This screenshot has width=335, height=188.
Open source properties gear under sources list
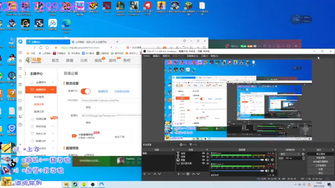coord(188,174)
